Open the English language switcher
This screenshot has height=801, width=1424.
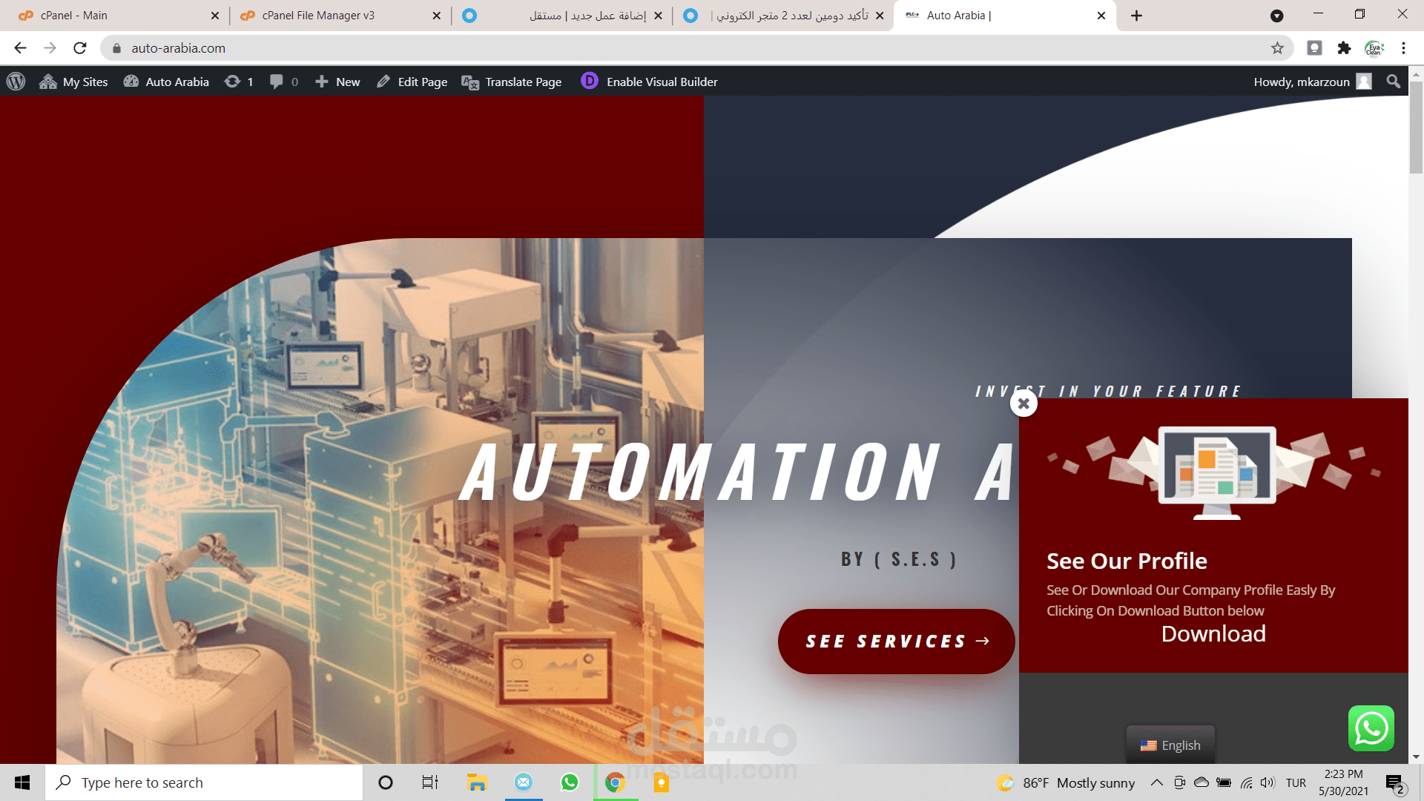(1170, 745)
